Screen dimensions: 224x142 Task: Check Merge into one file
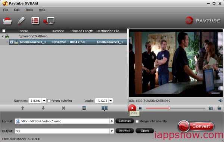137,121
